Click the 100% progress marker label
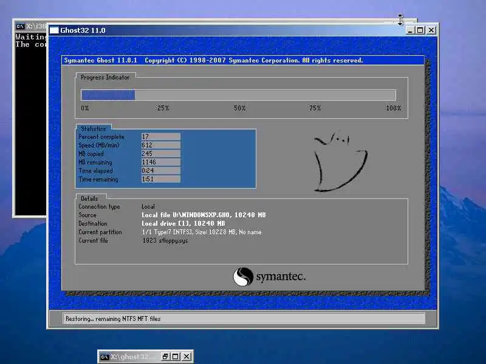The width and height of the screenshot is (486, 364). point(394,108)
